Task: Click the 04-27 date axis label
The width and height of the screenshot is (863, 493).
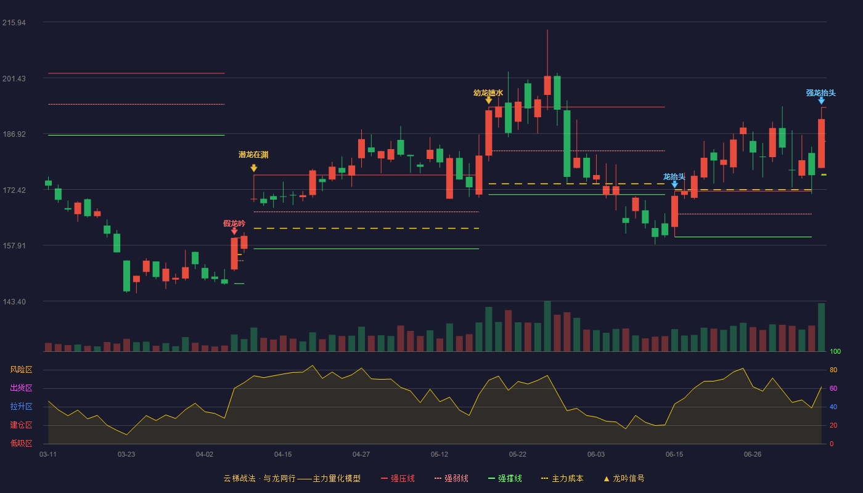Action: [361, 454]
